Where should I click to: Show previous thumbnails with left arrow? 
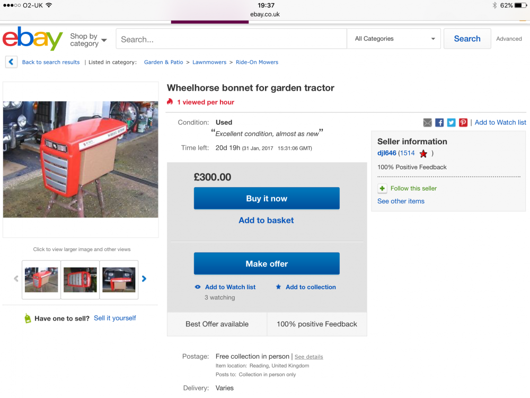[x=16, y=279]
